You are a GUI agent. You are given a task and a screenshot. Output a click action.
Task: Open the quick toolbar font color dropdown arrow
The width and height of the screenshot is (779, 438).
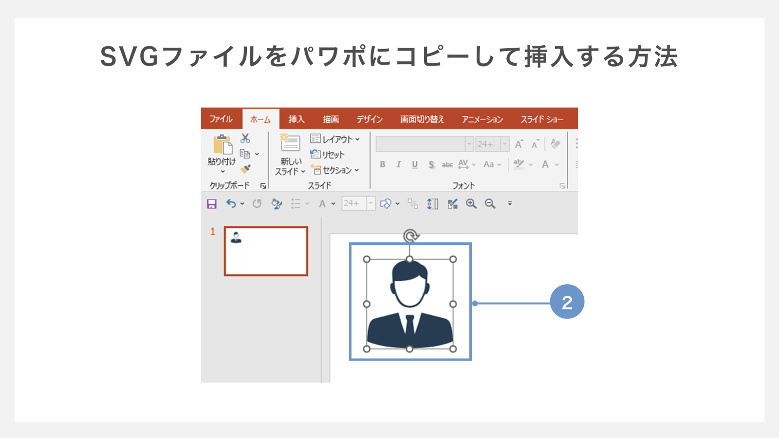[333, 204]
